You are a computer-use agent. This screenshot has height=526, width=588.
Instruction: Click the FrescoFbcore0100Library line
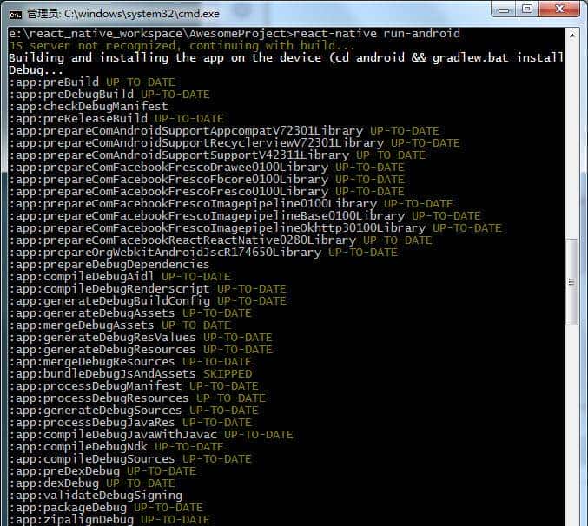click(x=207, y=180)
